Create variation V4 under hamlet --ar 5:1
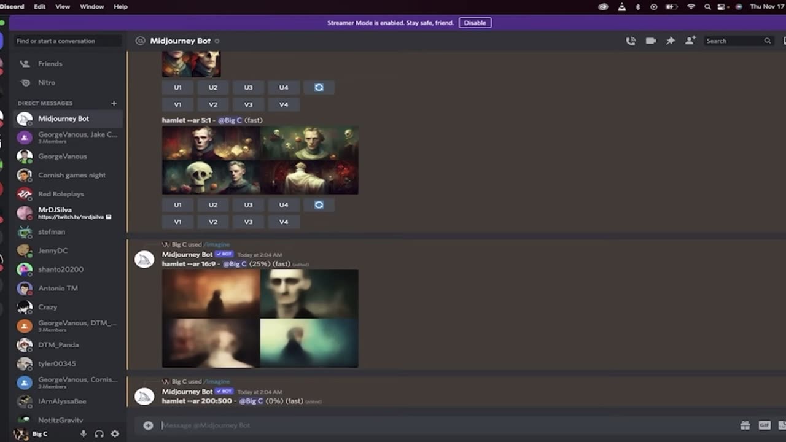Image resolution: width=786 pixels, height=442 pixels. (x=284, y=222)
